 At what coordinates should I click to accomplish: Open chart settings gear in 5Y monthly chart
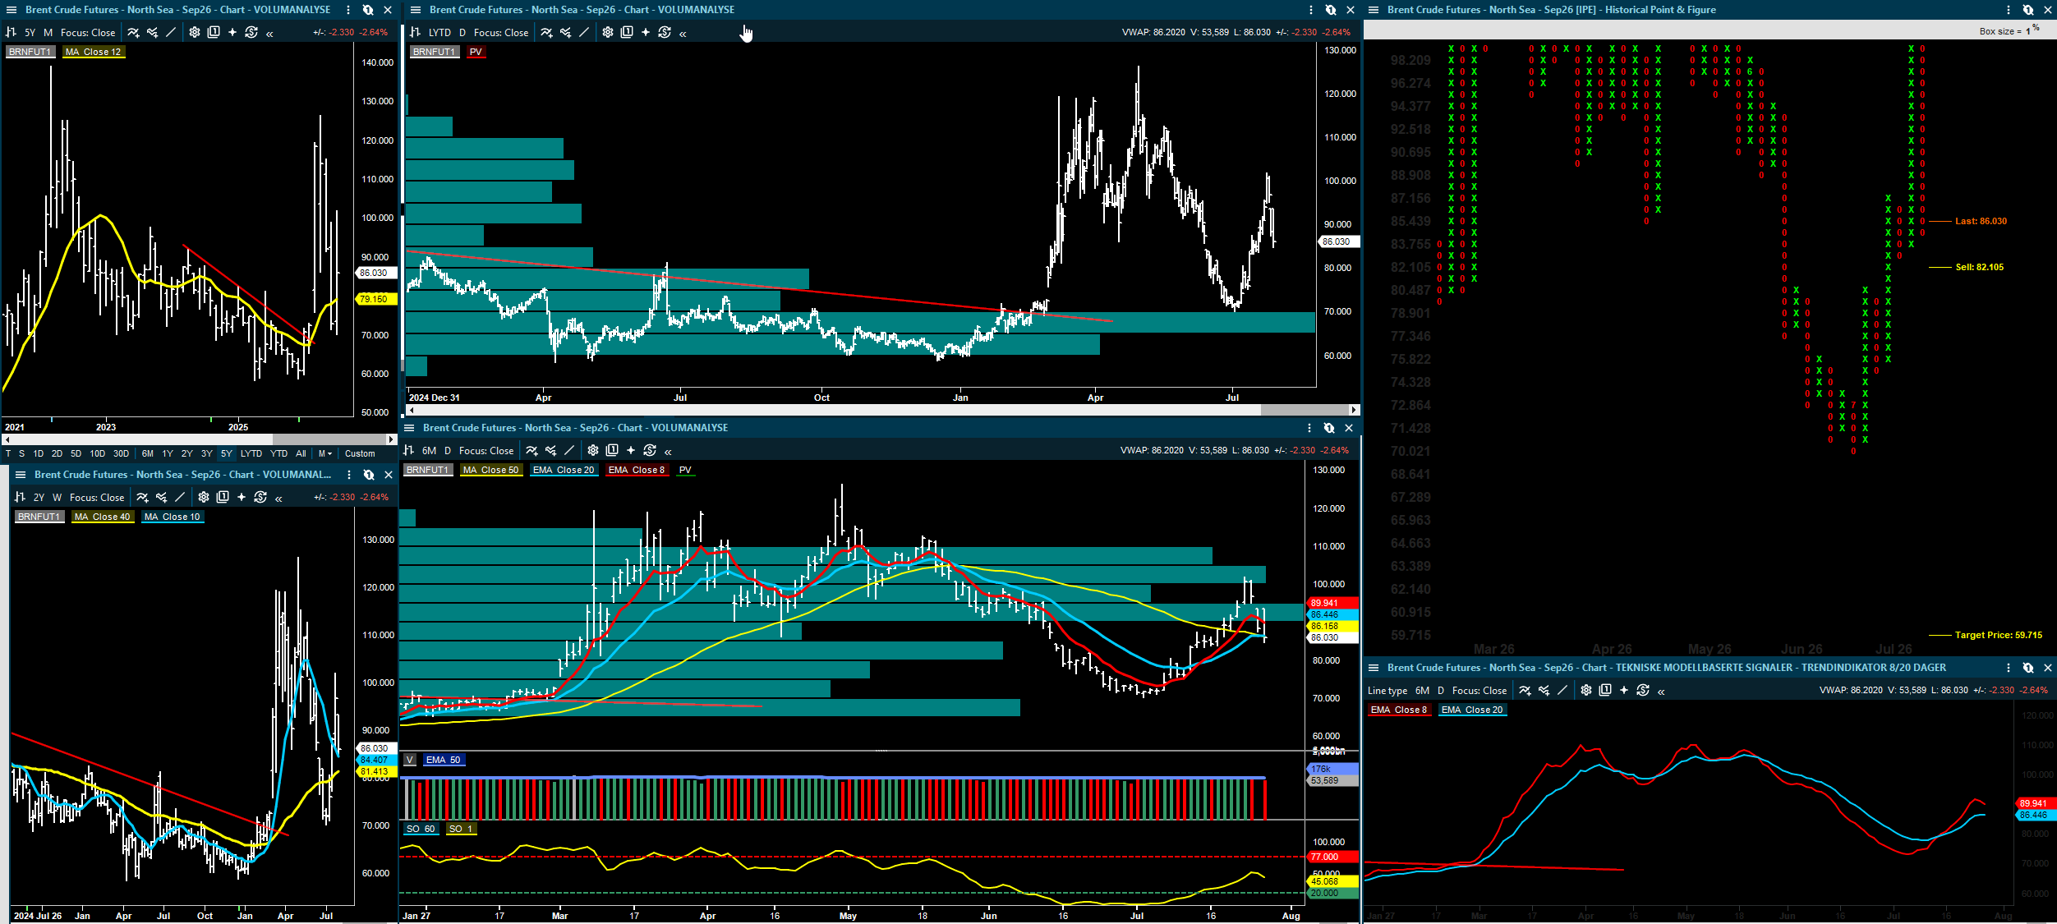[x=195, y=33]
